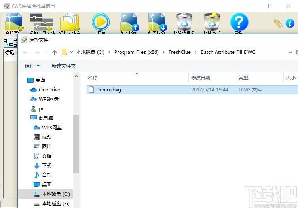Sort by 修改日期 column header
This screenshot has height=208, width=298.
coord(201,78)
